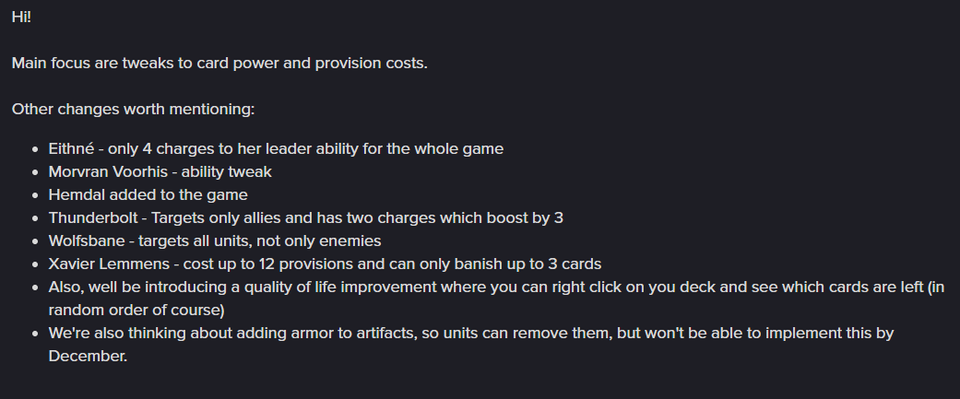Click the Thunderbolt charges bullet item
Viewport: 960px width, 399px height.
pos(306,217)
